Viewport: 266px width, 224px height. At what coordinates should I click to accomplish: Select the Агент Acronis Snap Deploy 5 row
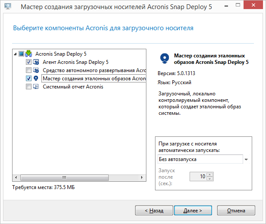click(x=76, y=62)
